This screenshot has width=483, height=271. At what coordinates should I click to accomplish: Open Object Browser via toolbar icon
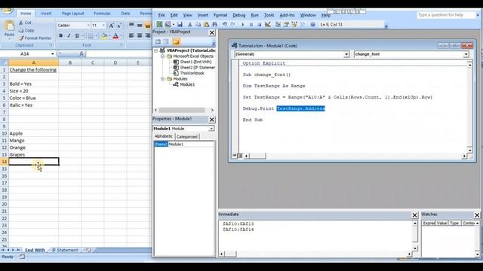294,24
